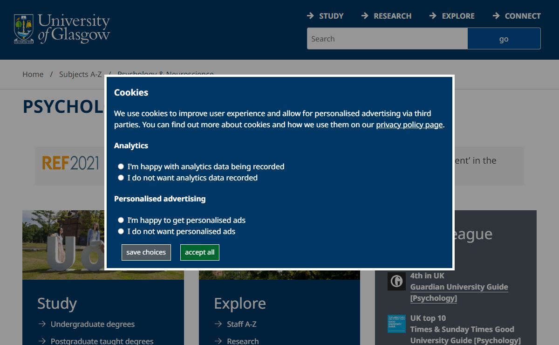
Task: Click the Study card heading
Action: click(x=57, y=304)
